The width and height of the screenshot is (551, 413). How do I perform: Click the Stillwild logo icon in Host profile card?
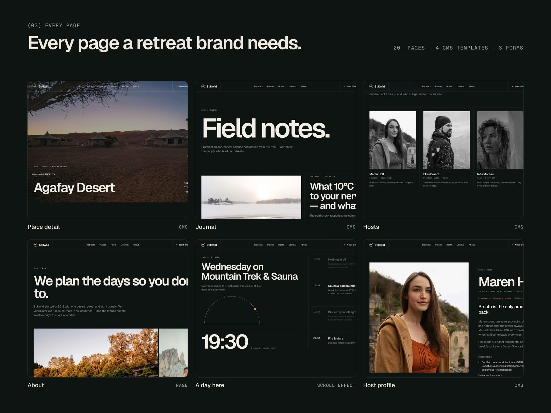tap(371, 245)
